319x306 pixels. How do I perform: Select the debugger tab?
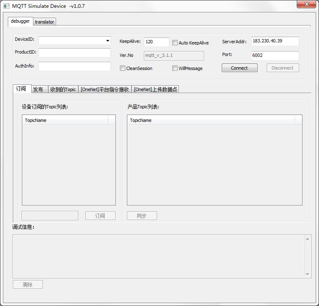point(20,21)
